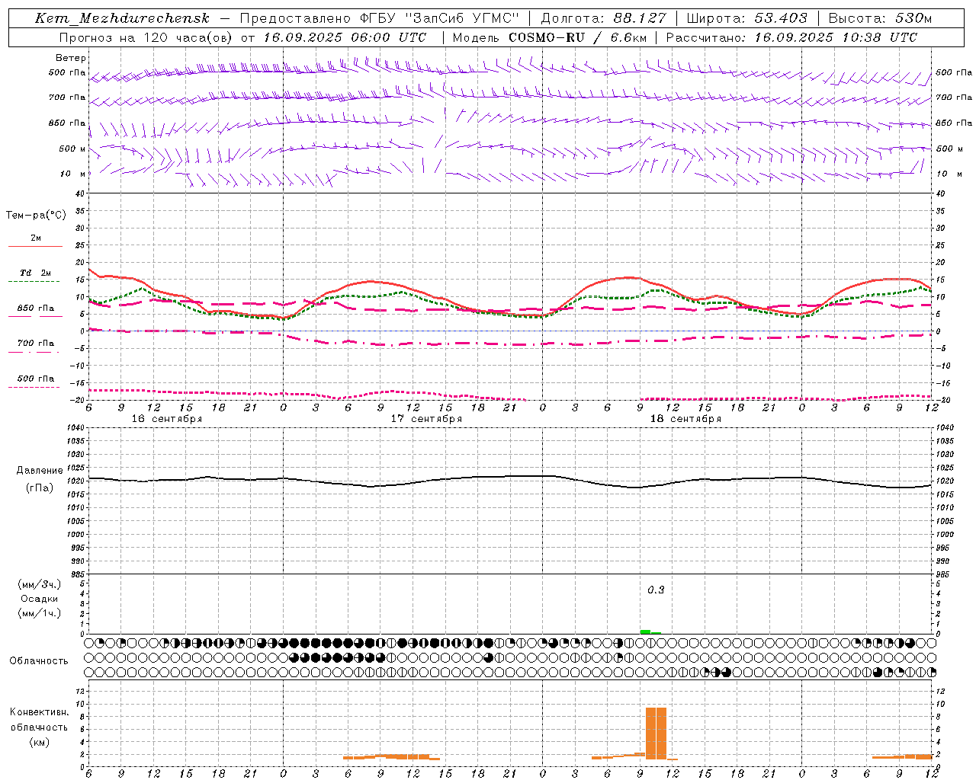Click the Облачность row label

pyautogui.click(x=39, y=660)
